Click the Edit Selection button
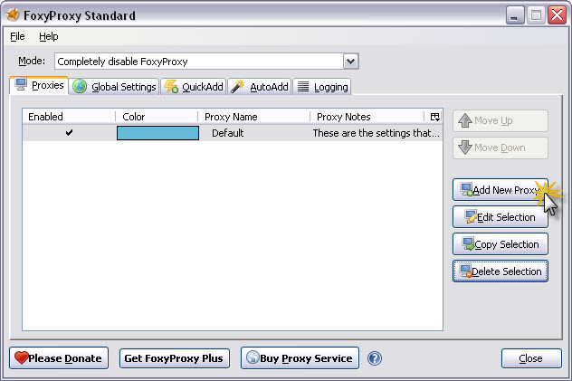Image resolution: width=572 pixels, height=381 pixels. (500, 217)
